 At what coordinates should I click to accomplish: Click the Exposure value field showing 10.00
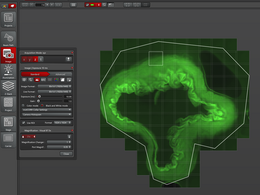click(x=68, y=97)
